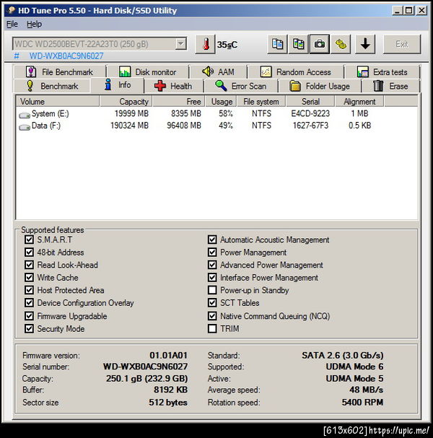Switch to the Random Access tab
Screen dimensions: 433x438
[x=296, y=72]
